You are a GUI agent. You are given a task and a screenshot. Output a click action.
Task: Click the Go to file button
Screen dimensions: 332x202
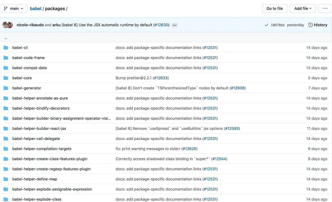coord(275,8)
